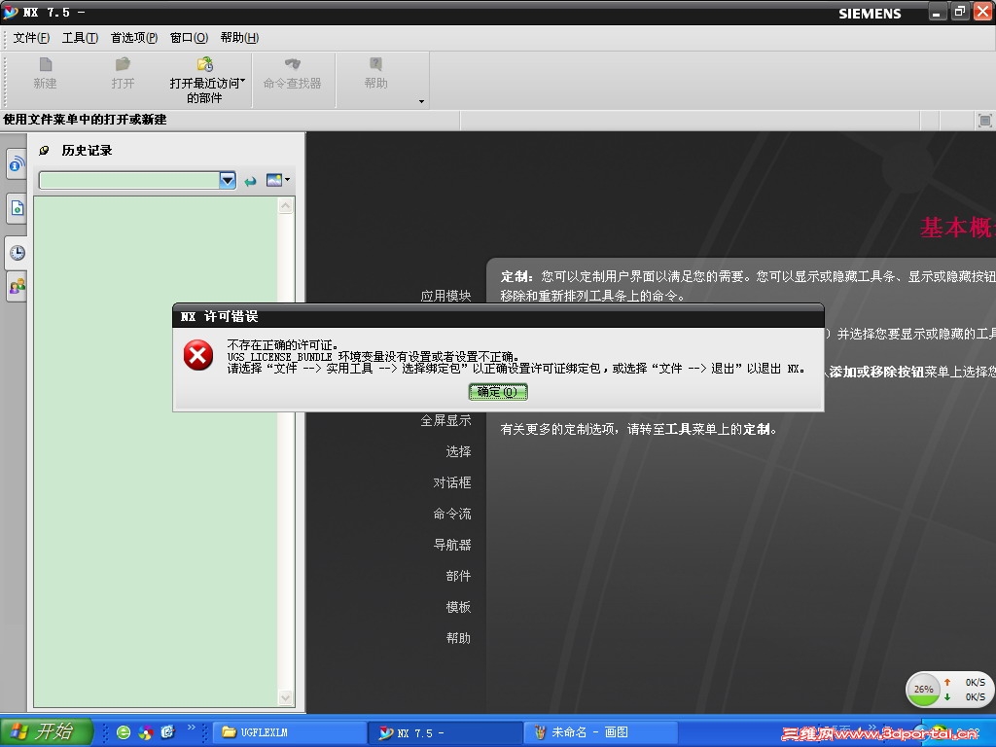Image resolution: width=996 pixels, height=747 pixels.
Task: Open the 文件(F) menu
Action: (31, 38)
